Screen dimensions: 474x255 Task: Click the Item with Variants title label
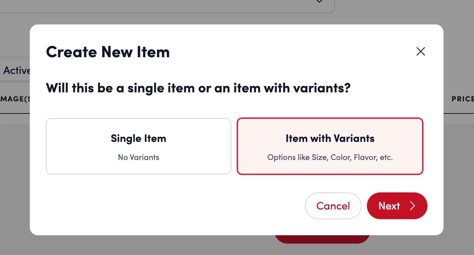pyautogui.click(x=330, y=139)
